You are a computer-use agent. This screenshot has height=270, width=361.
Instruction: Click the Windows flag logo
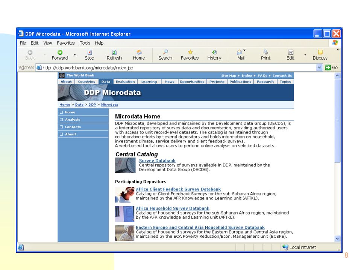(335, 43)
